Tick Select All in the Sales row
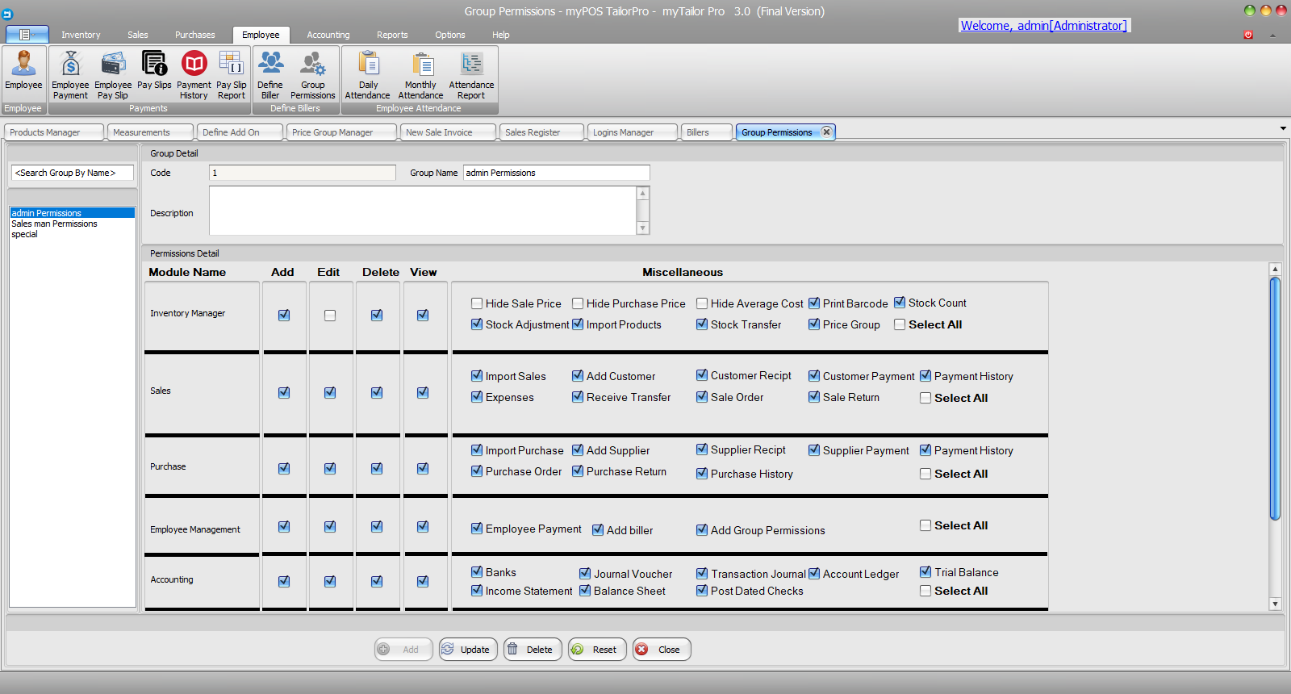1291x694 pixels. [925, 398]
